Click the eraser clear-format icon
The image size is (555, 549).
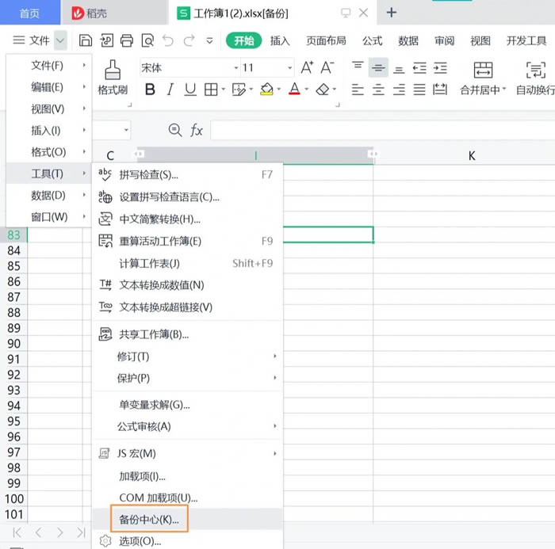click(323, 90)
